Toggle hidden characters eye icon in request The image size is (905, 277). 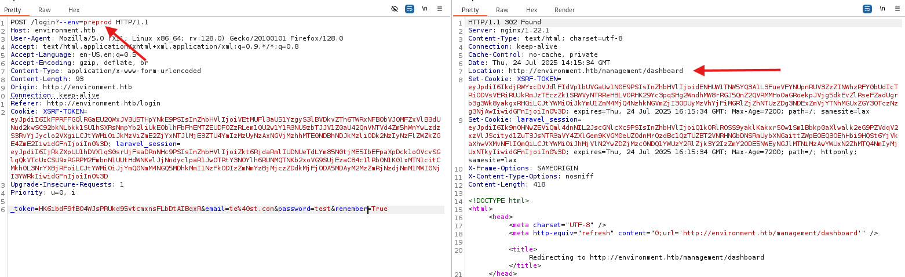395,9
